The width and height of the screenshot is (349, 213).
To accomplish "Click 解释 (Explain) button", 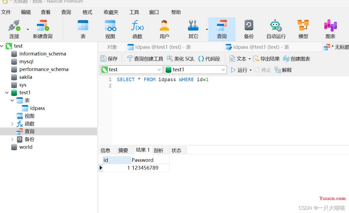I will tap(283, 70).
